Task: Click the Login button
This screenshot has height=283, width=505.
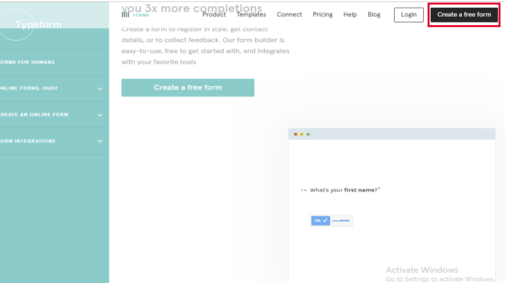Action: tap(409, 15)
